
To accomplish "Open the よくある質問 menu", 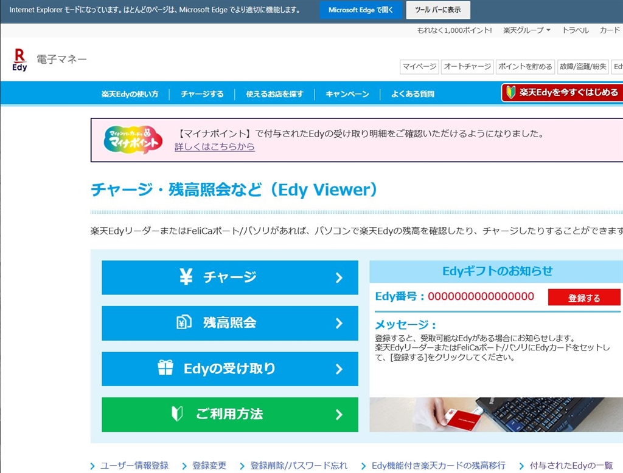I will (x=412, y=94).
